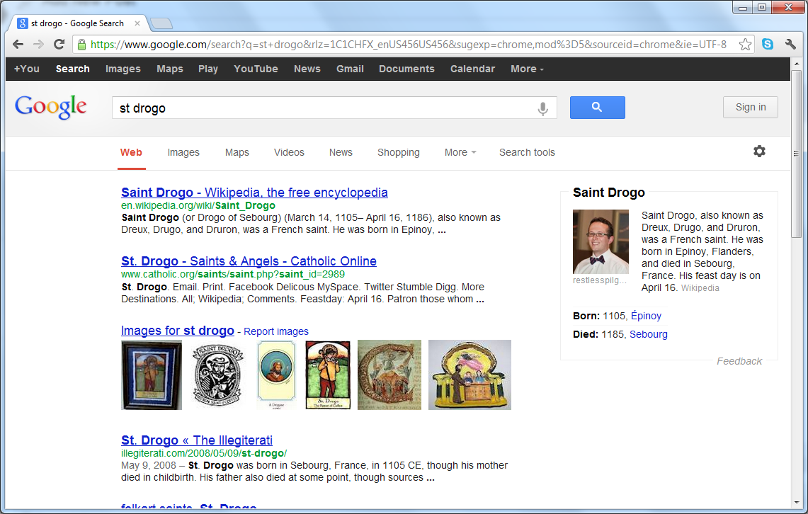Open the Chrome wrench menu
Screen dimensions: 808x514
(x=790, y=45)
